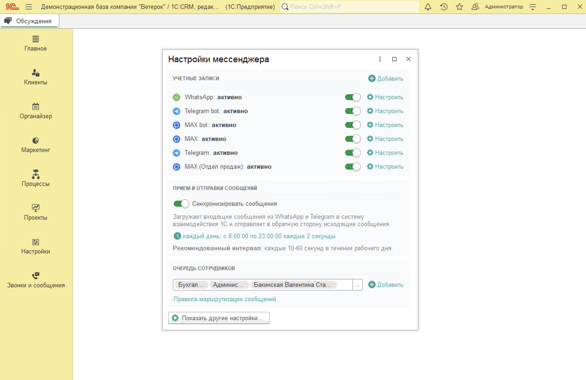The width and height of the screenshot is (586, 380).
Task: Open the hamburger service menu
Action: pos(29,7)
